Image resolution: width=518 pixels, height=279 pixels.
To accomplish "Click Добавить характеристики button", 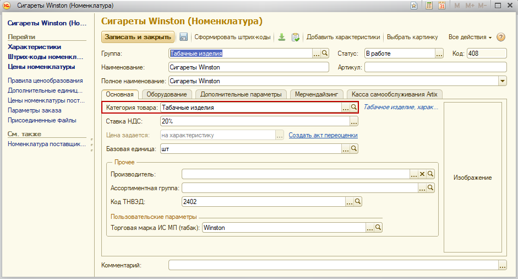I will [x=343, y=37].
